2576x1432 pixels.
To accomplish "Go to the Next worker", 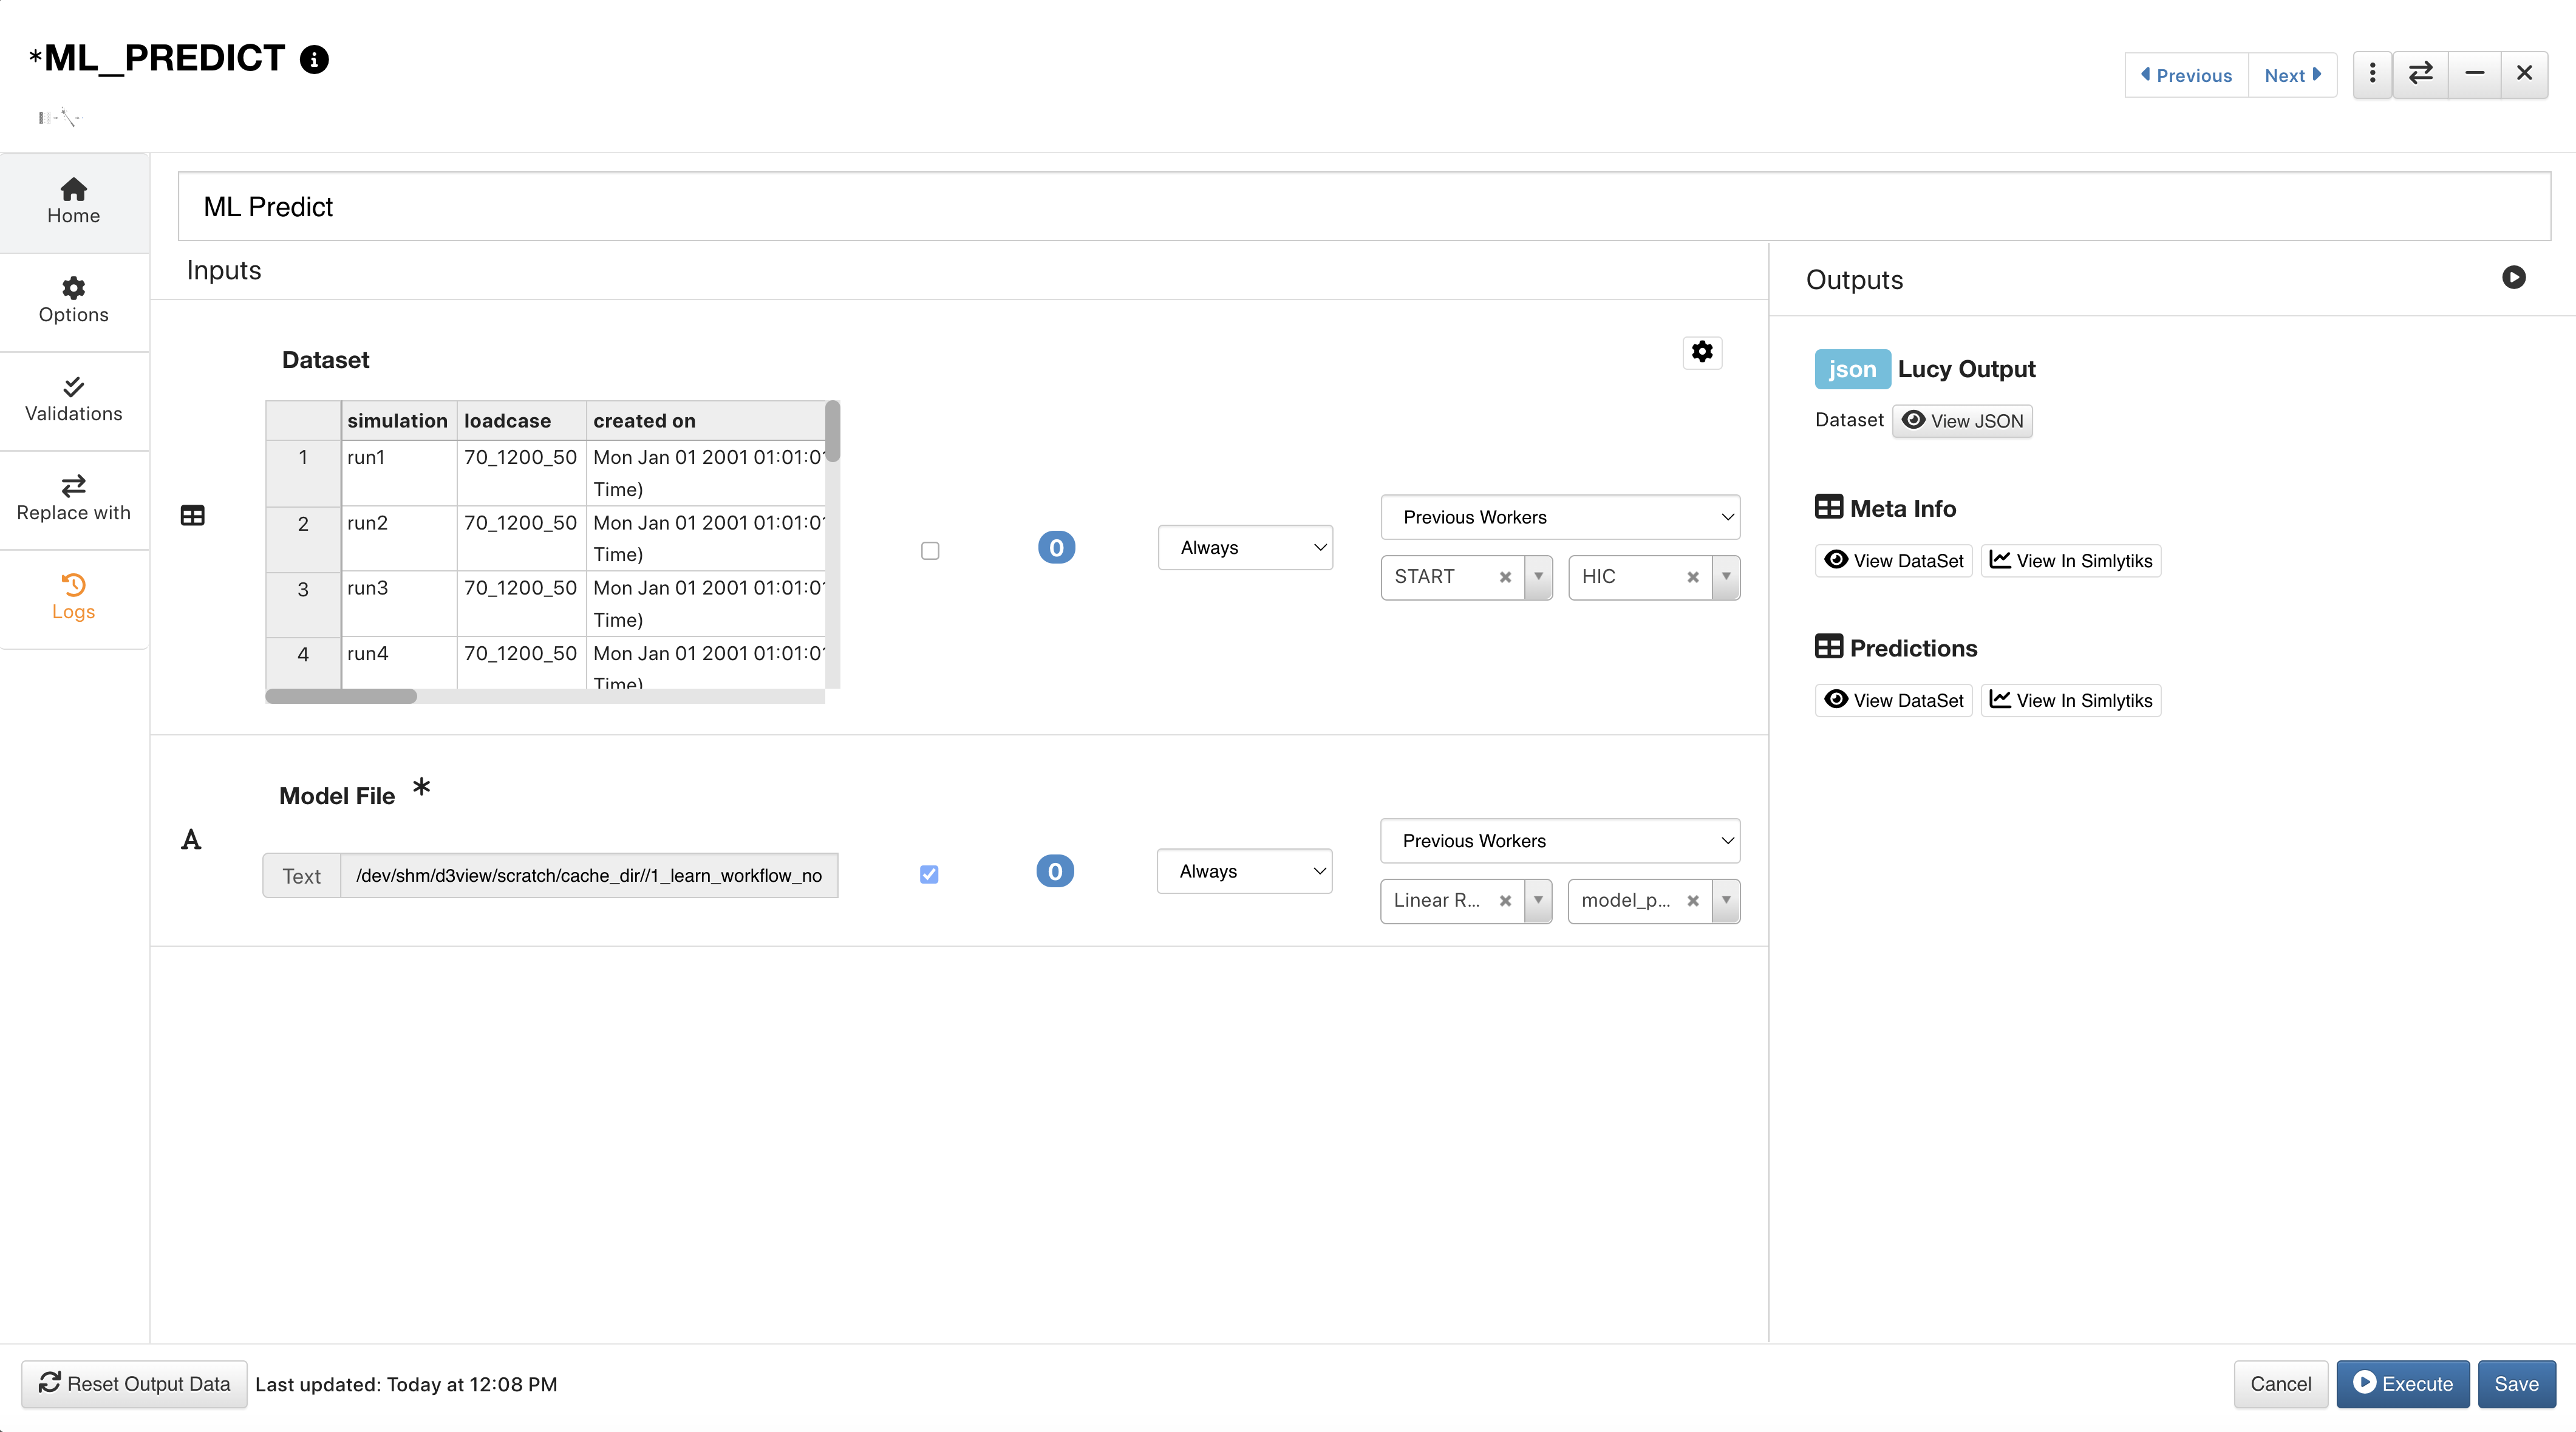I will click(2292, 75).
